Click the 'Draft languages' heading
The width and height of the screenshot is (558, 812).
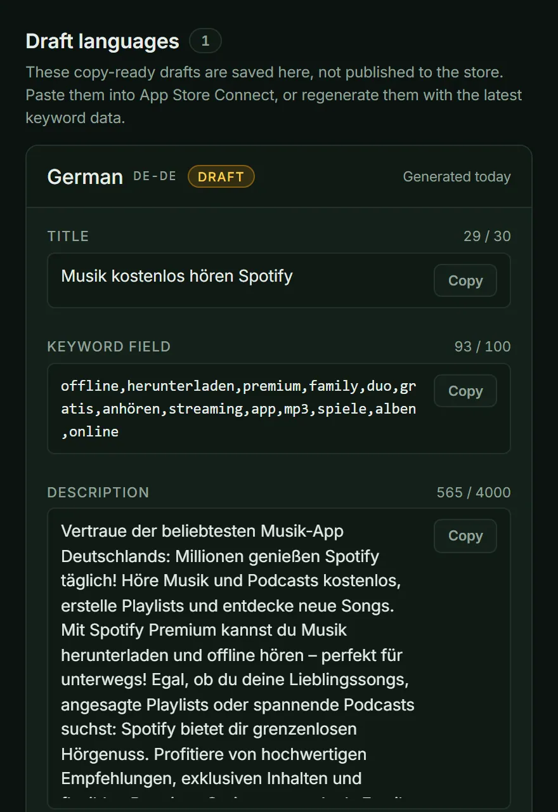(x=103, y=41)
